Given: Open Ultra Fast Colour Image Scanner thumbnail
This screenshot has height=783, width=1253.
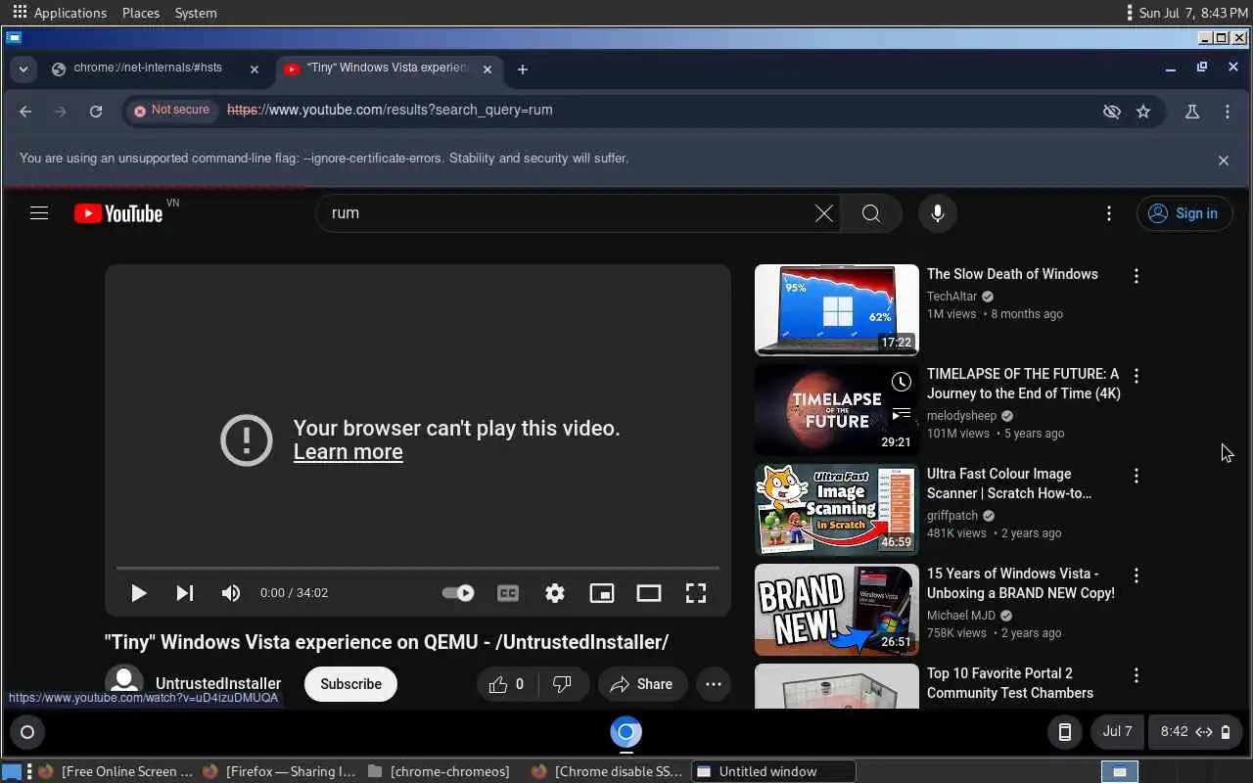Looking at the screenshot, I should [x=837, y=509].
